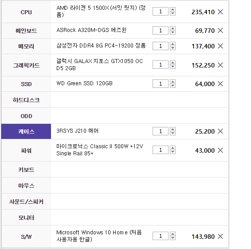This screenshot has width=251, height=249.
Task: Select the 키보드 category
Action: point(26,170)
